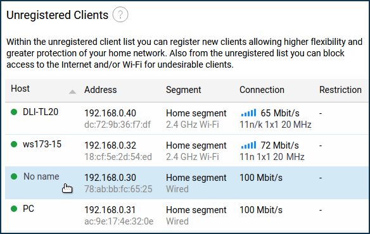Open the ws173-15 host entry
The width and height of the screenshot is (370, 234).
coord(42,144)
